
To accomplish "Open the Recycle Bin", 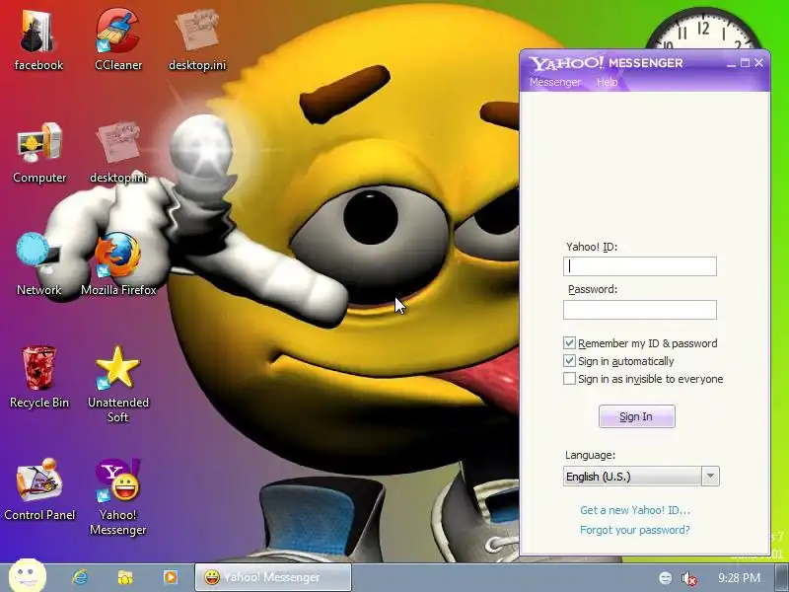I will tap(39, 377).
